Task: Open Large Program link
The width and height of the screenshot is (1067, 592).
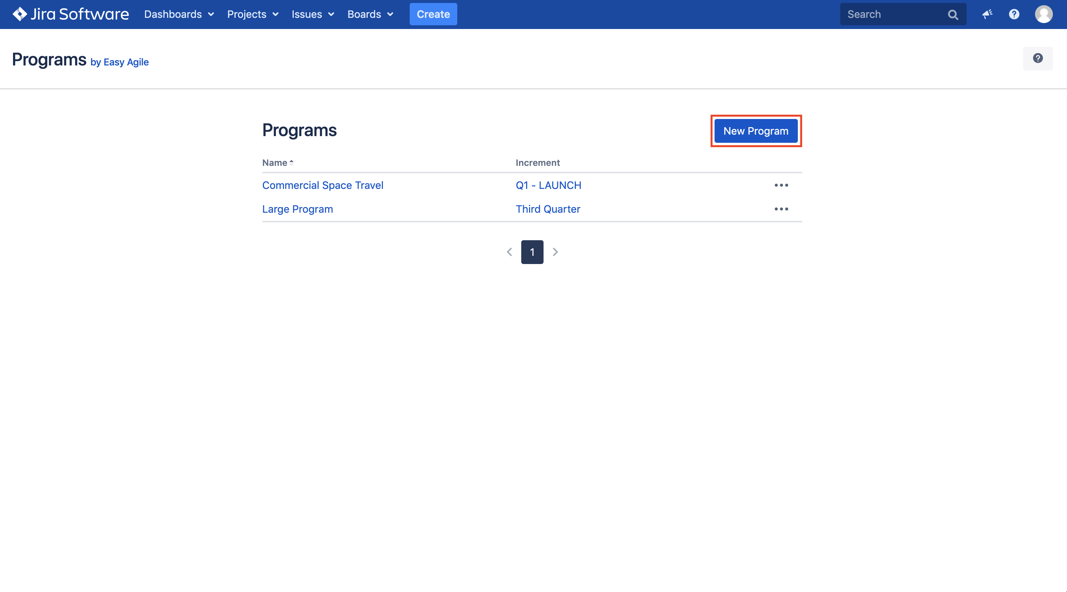Action: click(297, 209)
